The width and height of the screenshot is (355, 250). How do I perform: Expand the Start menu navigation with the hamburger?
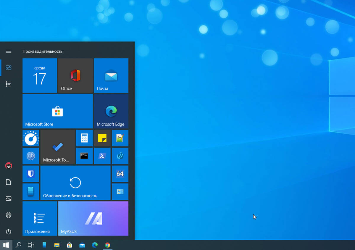(x=8, y=51)
